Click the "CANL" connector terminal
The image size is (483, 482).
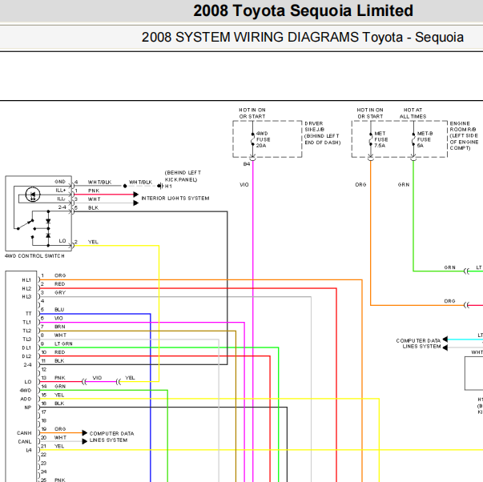(x=25, y=442)
